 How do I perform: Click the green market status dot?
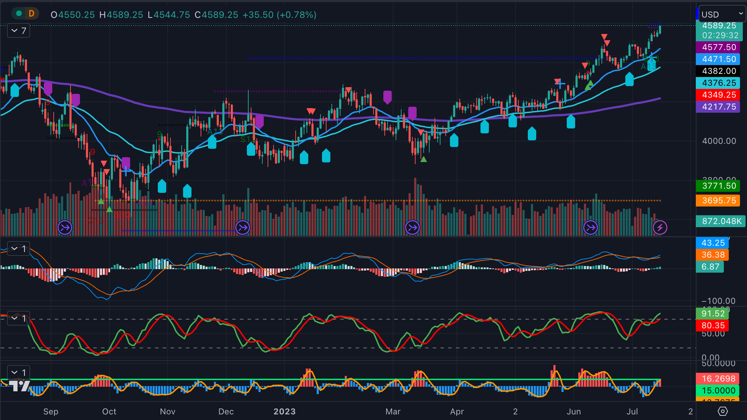(19, 14)
